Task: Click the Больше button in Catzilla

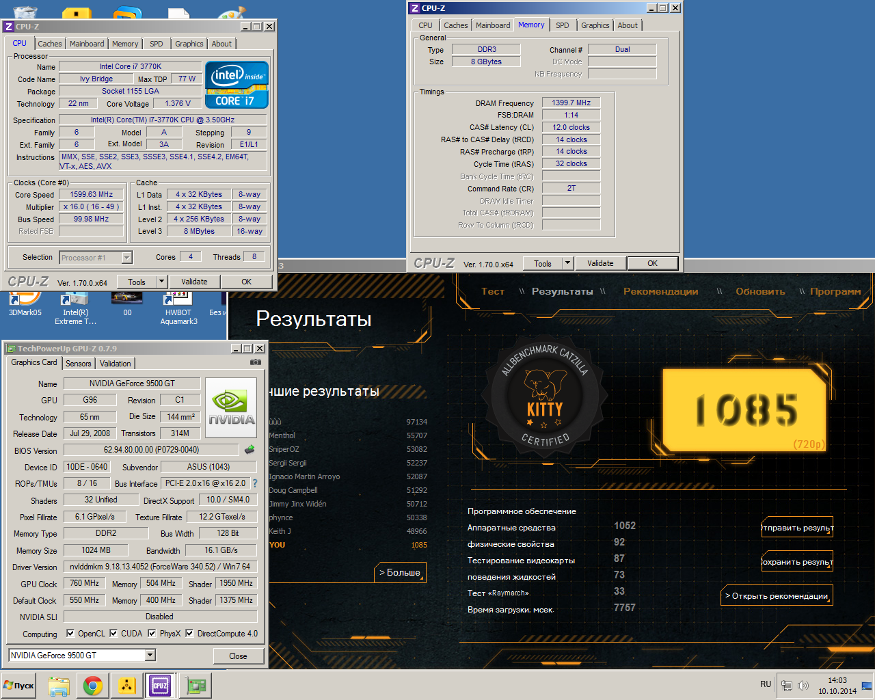Action: [400, 572]
